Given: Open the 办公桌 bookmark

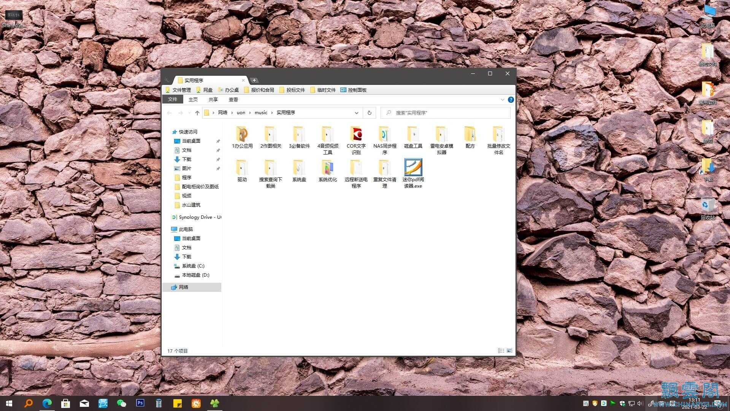Looking at the screenshot, I should [x=229, y=90].
